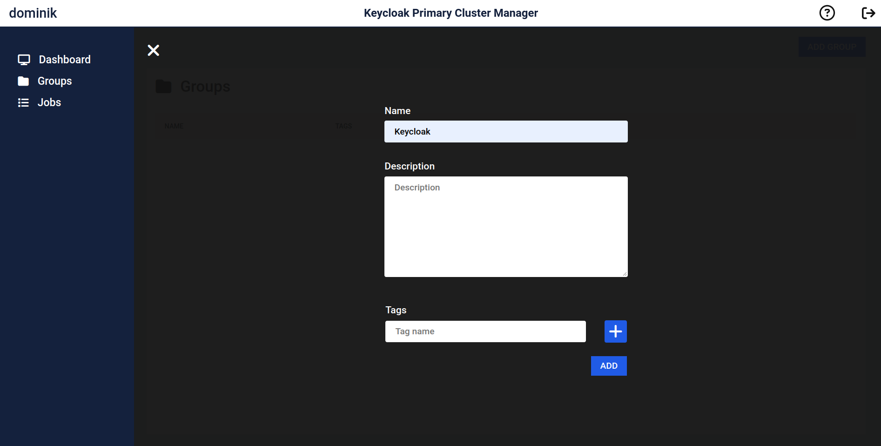Click the username dominik in the header

(33, 13)
